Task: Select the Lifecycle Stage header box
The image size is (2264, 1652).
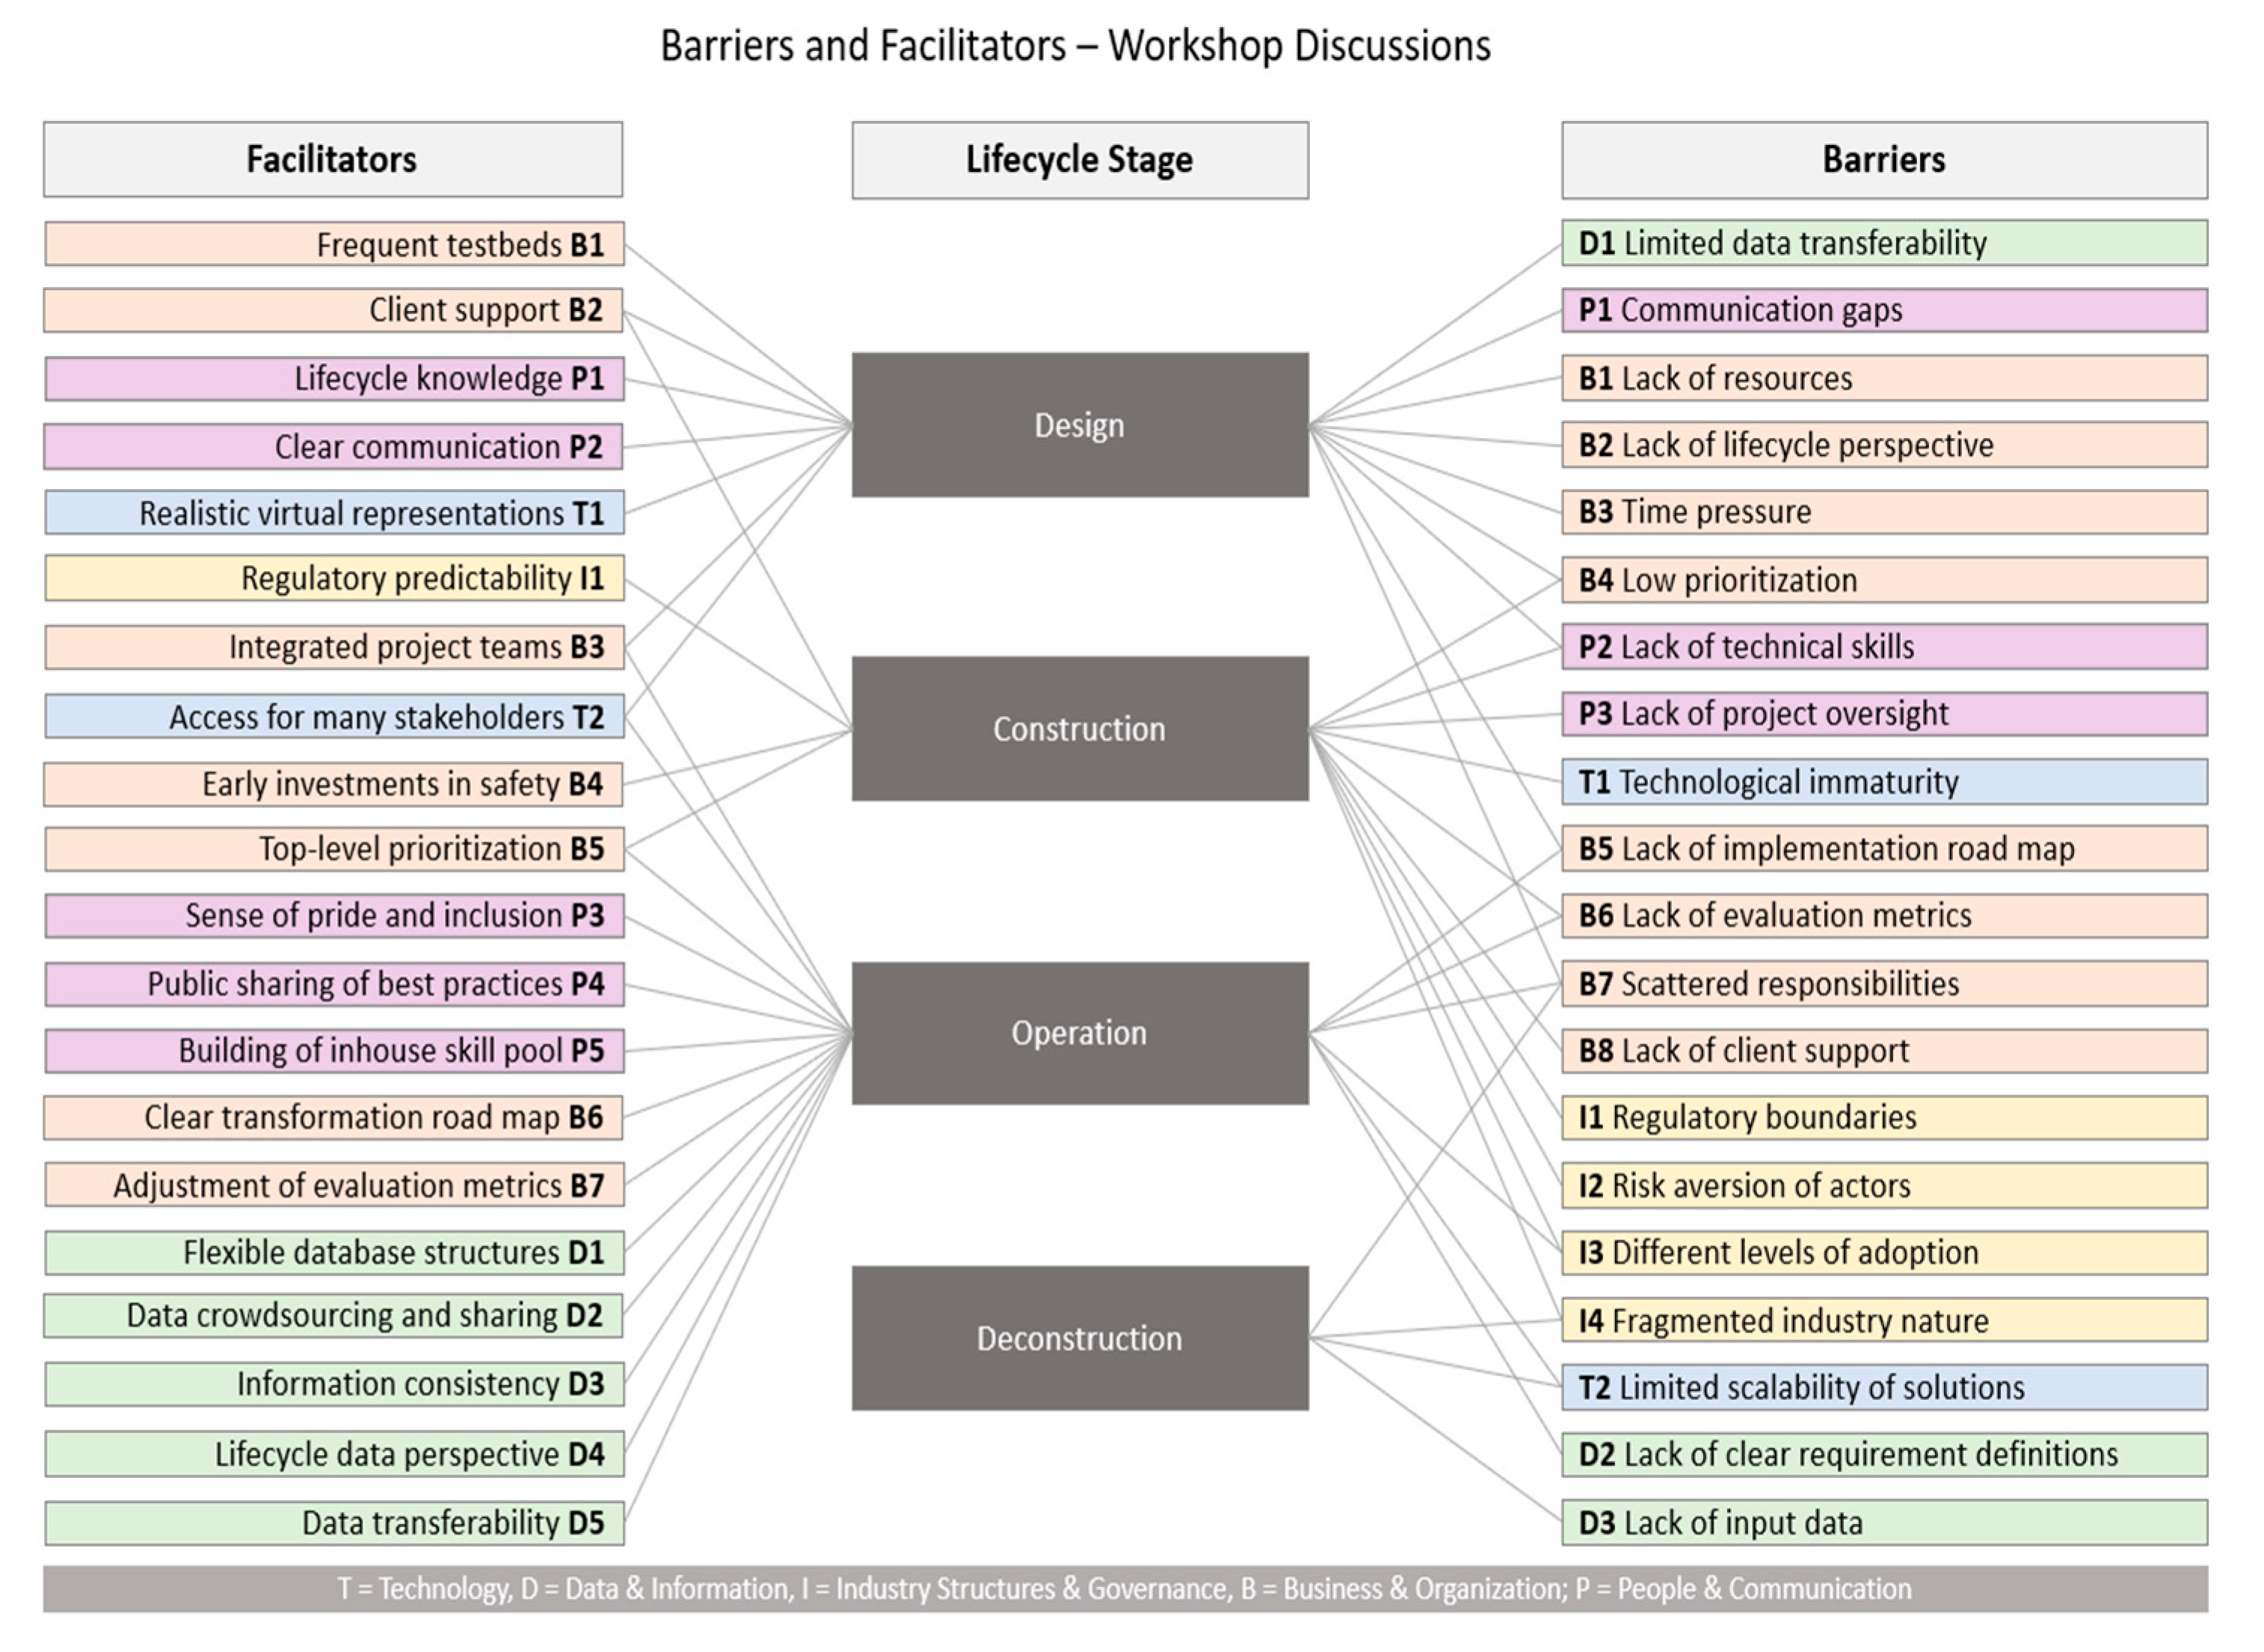Action: point(1079,160)
